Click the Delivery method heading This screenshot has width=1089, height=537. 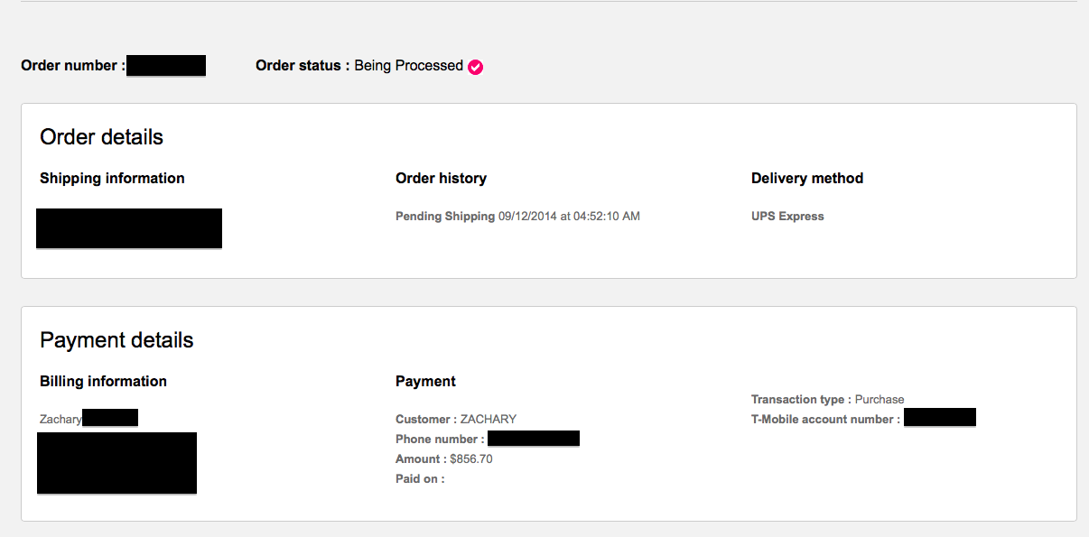coord(807,179)
